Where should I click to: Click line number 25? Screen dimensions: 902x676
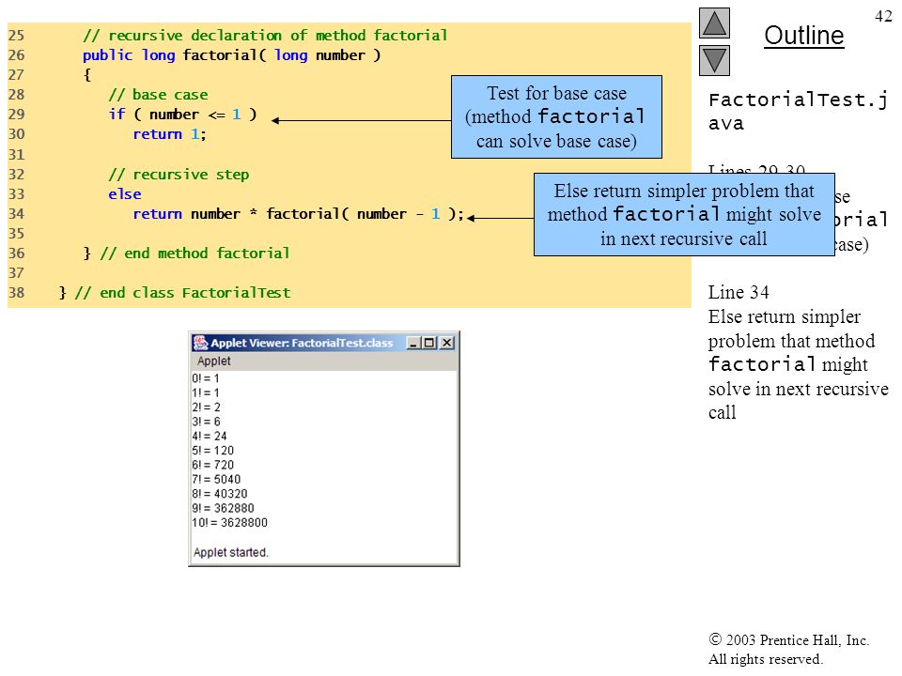pyautogui.click(x=16, y=36)
